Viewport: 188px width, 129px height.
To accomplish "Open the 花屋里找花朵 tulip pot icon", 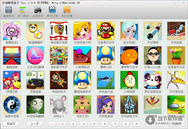I will point(176,56).
